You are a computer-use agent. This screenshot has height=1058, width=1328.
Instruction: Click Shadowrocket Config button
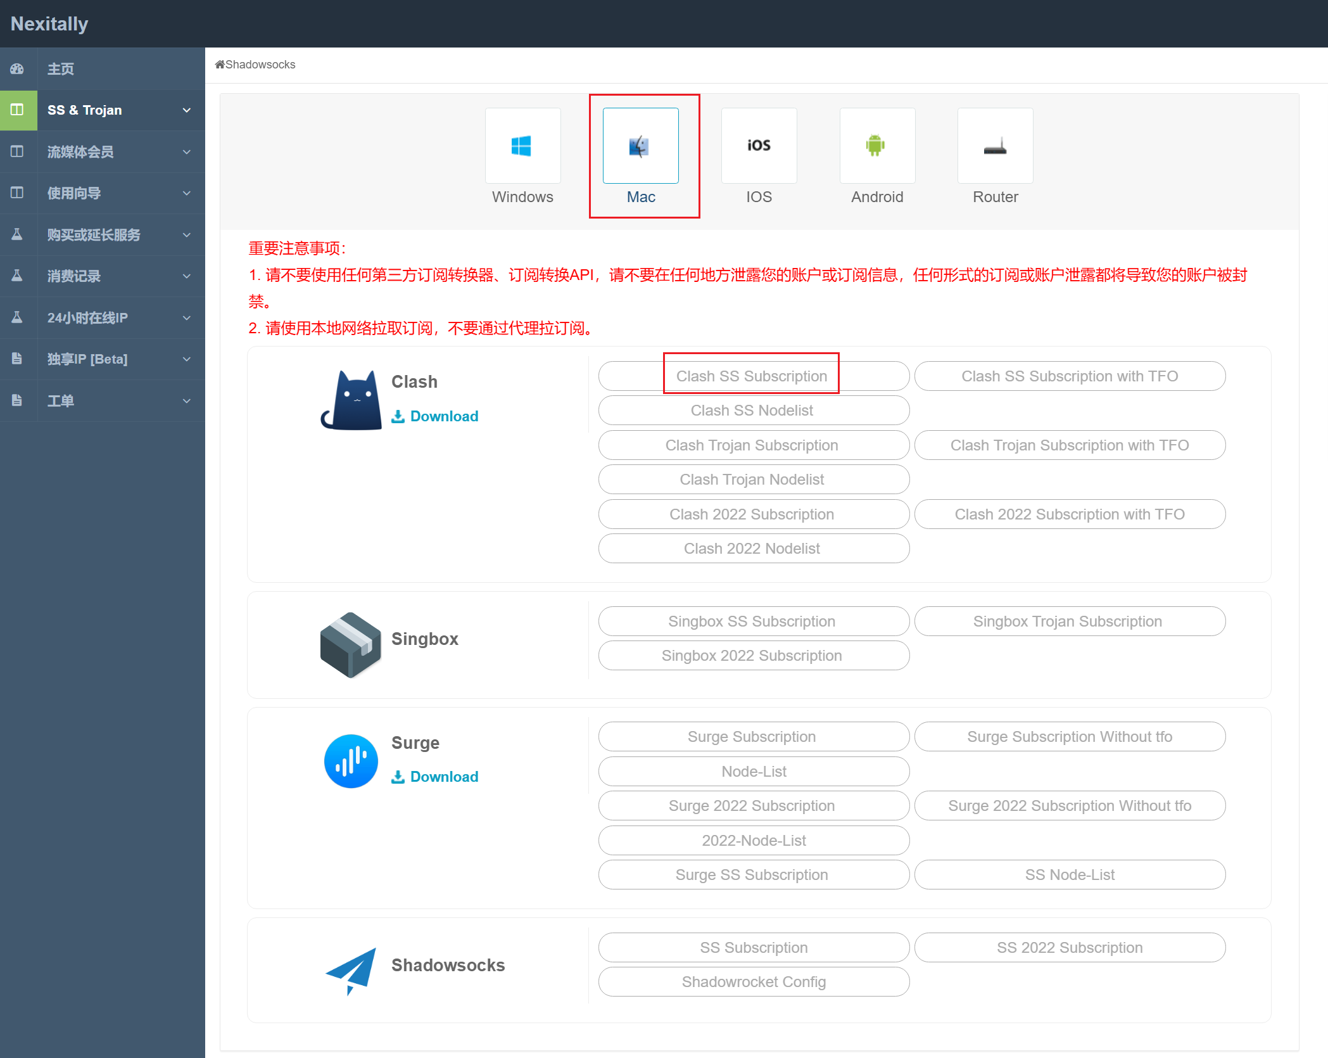754,982
